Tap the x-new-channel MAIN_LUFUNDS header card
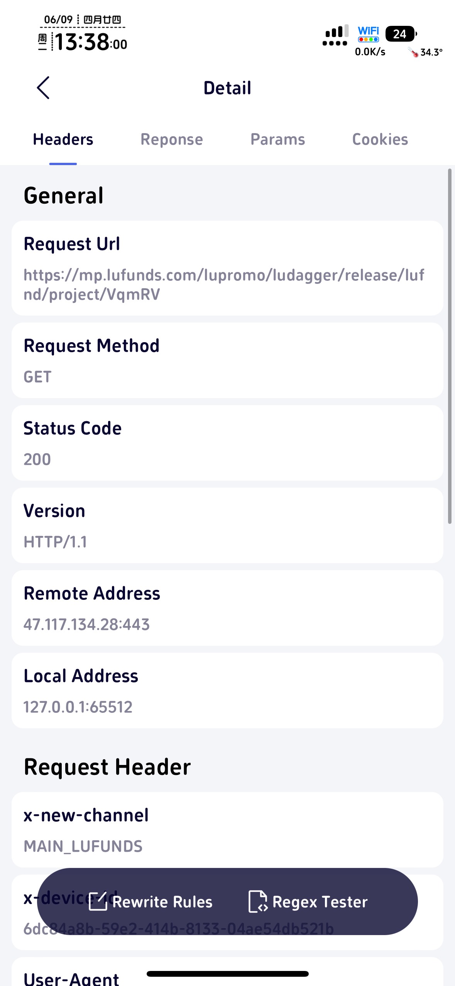455x986 pixels. tap(227, 830)
